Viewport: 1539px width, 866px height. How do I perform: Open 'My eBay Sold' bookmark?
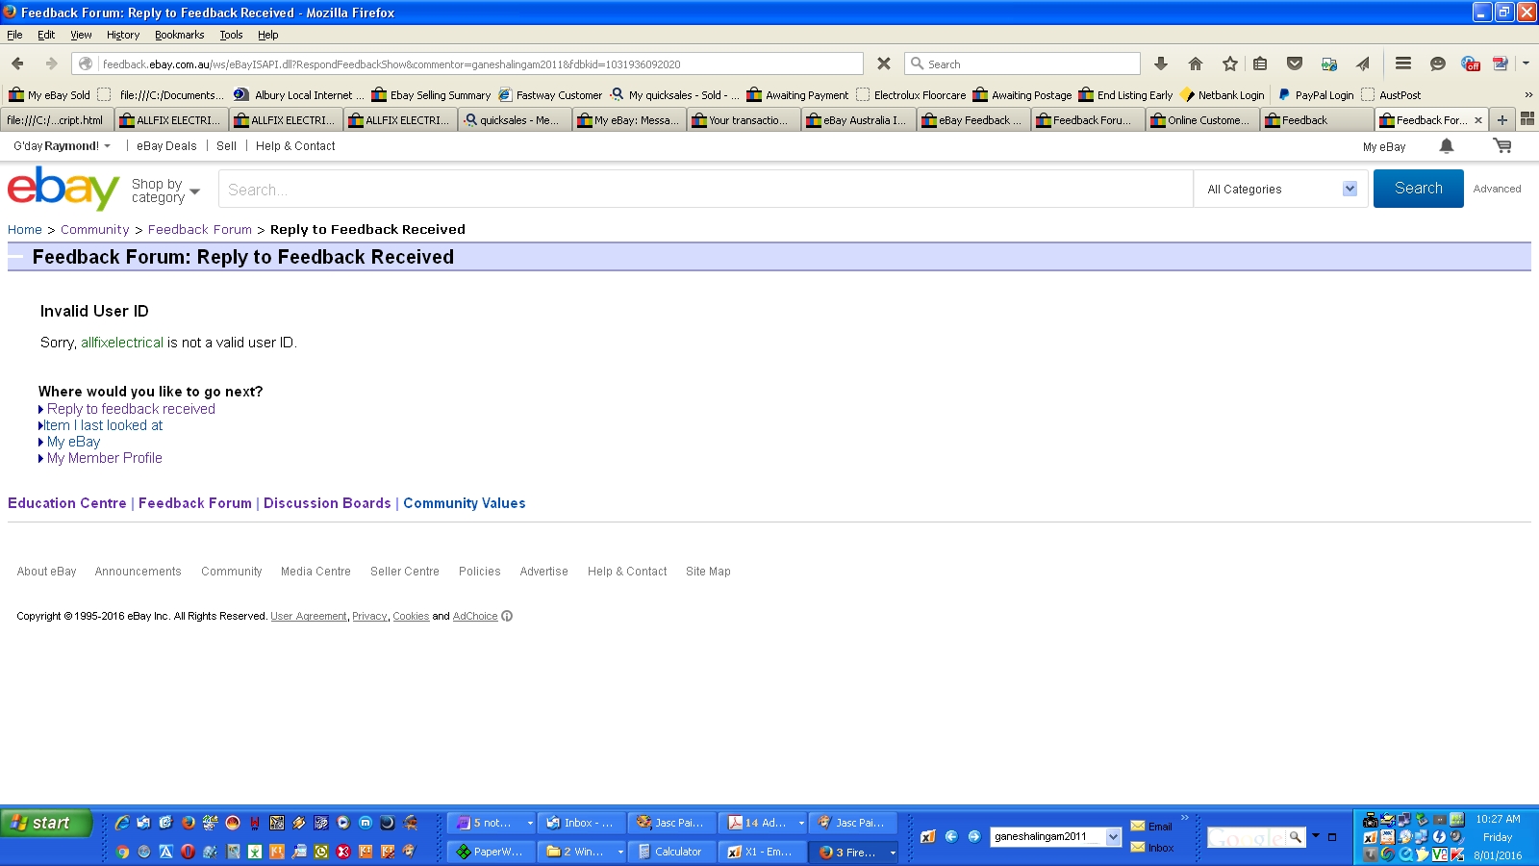(x=49, y=94)
